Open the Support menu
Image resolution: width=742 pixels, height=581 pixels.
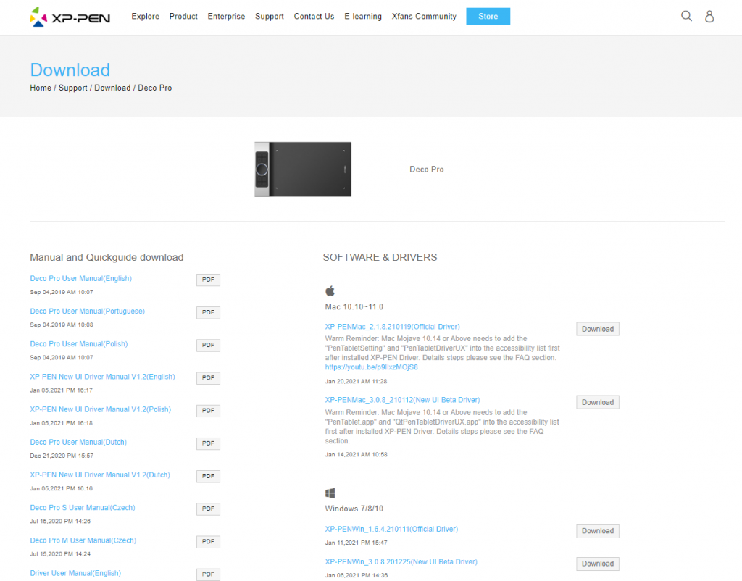click(270, 17)
